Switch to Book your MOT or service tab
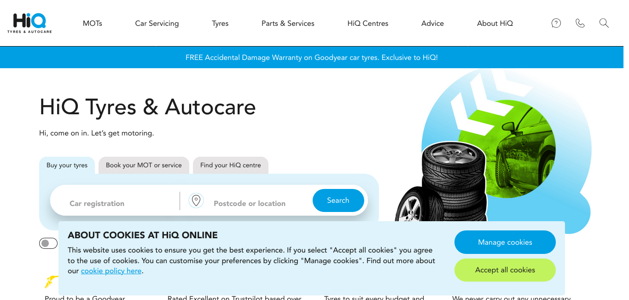 click(144, 165)
